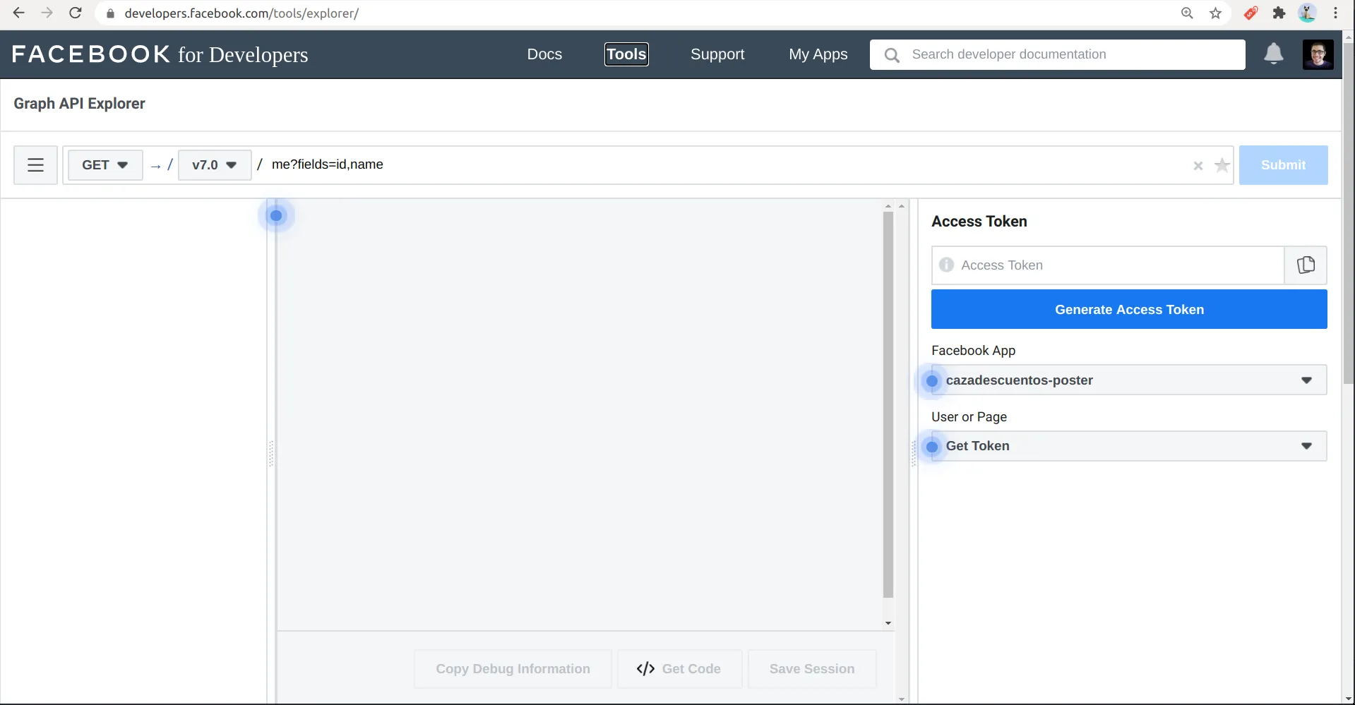Reload the page
The image size is (1355, 705).
click(76, 13)
